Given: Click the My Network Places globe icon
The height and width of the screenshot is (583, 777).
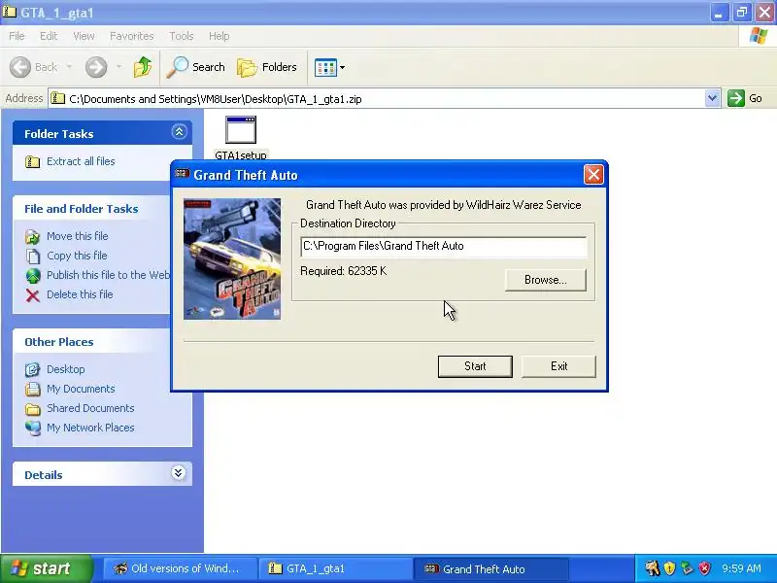Looking at the screenshot, I should coord(33,428).
